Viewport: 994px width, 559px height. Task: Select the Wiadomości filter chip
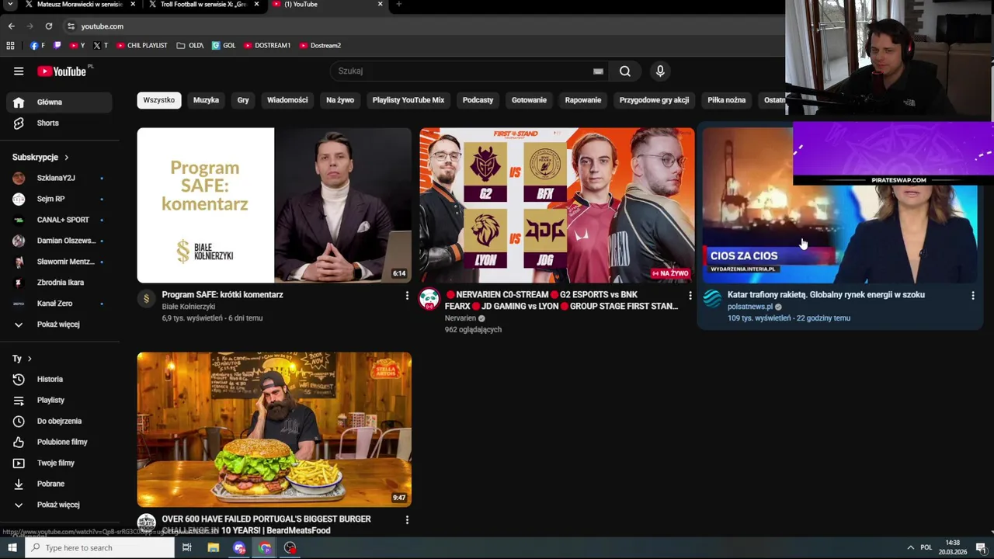(x=287, y=100)
